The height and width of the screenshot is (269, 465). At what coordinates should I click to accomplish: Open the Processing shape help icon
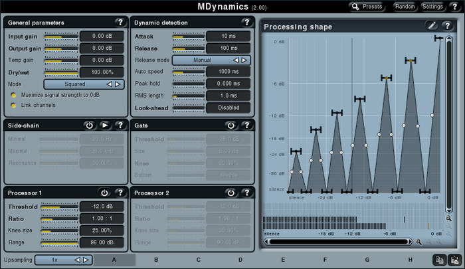pos(447,26)
